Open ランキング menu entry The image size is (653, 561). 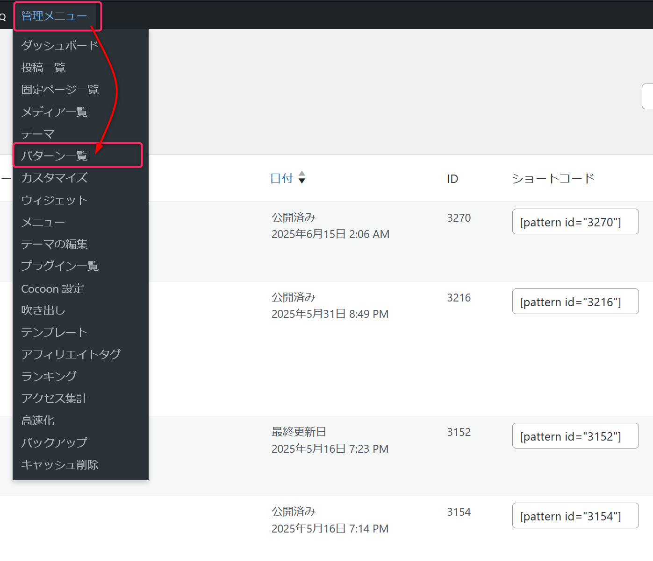click(49, 376)
